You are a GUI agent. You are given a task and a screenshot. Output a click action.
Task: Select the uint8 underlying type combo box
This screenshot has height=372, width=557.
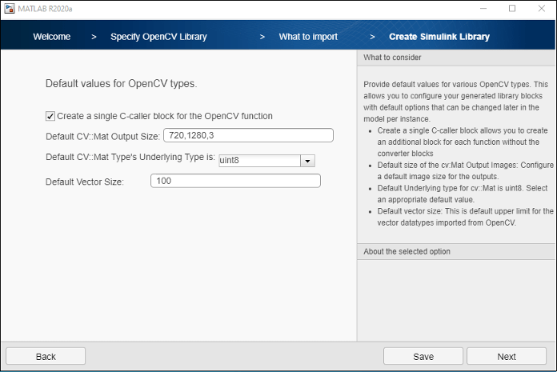[x=266, y=161]
